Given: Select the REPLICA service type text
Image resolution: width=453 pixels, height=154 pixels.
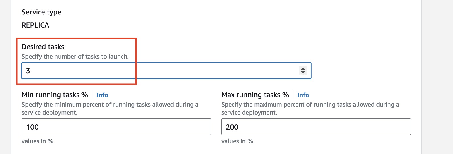Looking at the screenshot, I should pos(35,25).
